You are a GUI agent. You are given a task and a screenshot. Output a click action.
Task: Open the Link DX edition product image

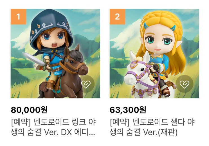(55, 54)
